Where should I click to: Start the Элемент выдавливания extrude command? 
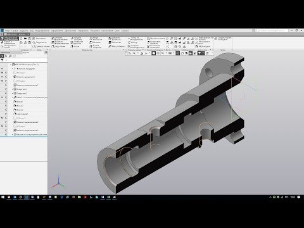pyautogui.click(x=60, y=39)
